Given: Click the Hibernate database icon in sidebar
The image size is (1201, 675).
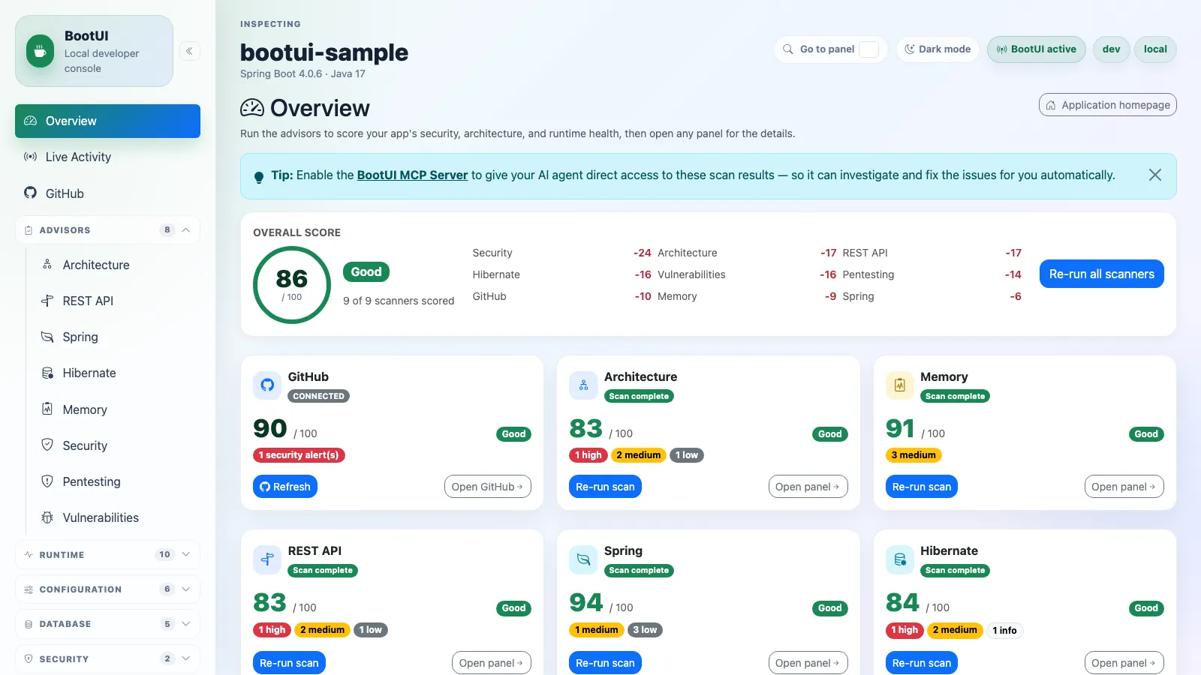Looking at the screenshot, I should point(47,373).
